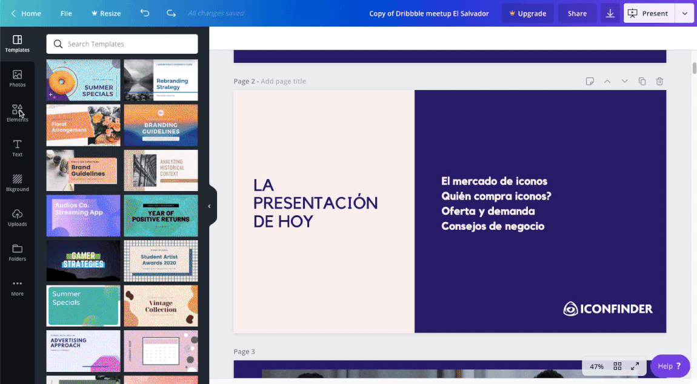Image resolution: width=697 pixels, height=384 pixels.
Task: Open the Present dropdown arrow
Action: click(x=684, y=13)
